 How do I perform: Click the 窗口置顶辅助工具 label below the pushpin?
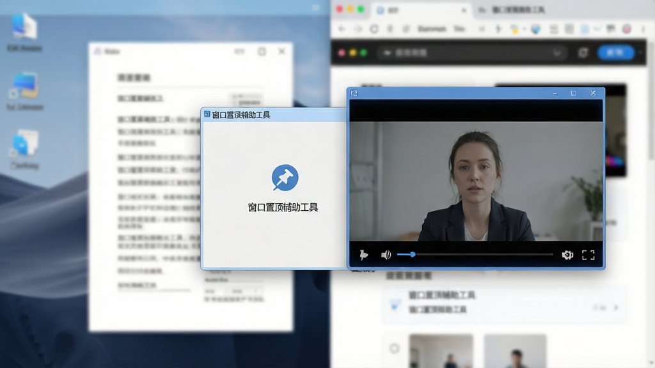[x=283, y=208]
